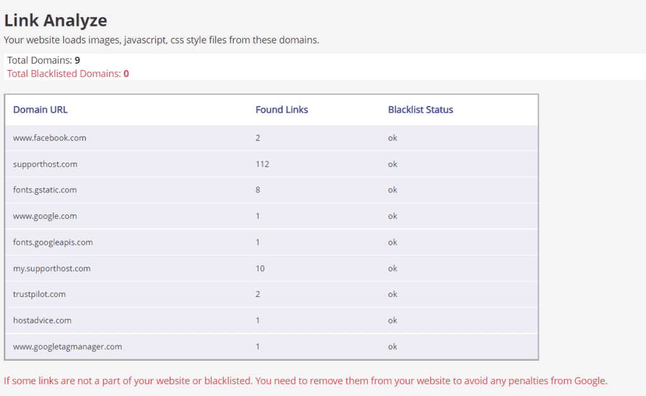This screenshot has height=396, width=646.
Task: Click the ok status for fonts.googleapis.com
Action: pyautogui.click(x=392, y=243)
